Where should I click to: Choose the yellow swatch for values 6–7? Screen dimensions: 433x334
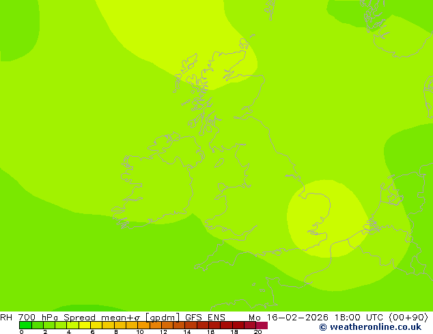[96, 325]
